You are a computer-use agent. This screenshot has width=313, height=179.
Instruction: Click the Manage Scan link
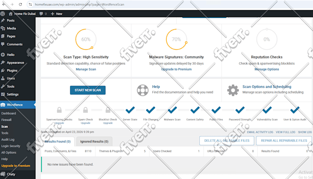pos(86,69)
